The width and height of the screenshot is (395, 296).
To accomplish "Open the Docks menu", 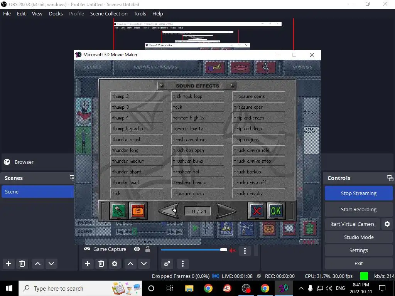I will [x=56, y=13].
